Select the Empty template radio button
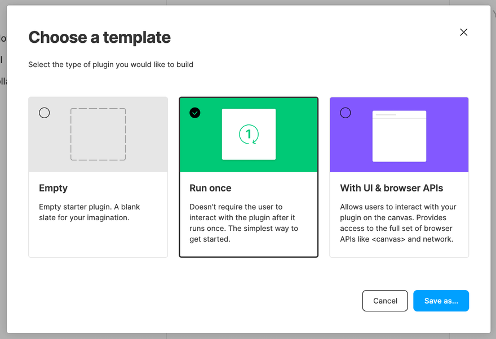The width and height of the screenshot is (496, 339). (45, 113)
